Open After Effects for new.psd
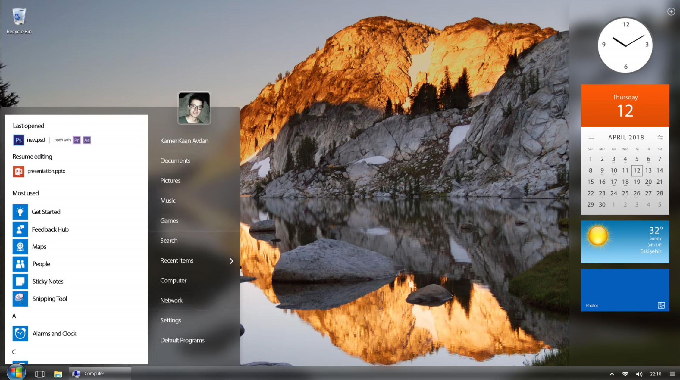 [x=87, y=140]
